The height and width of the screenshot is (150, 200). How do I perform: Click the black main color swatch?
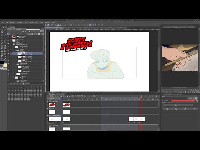tap(2, 62)
